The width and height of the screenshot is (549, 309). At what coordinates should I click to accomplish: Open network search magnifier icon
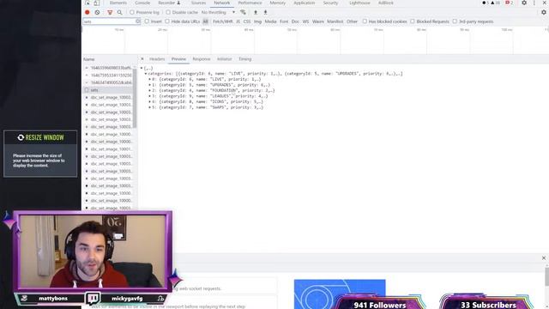pyautogui.click(x=120, y=12)
